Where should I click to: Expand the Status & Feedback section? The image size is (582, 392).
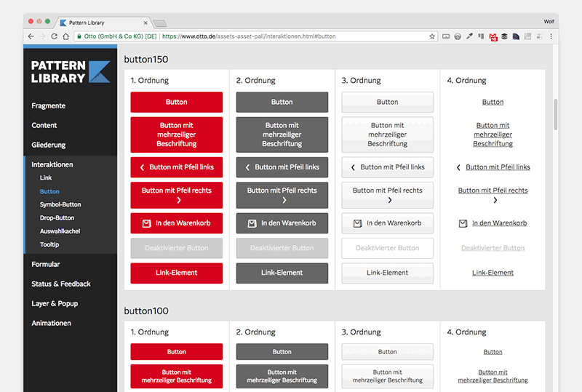[x=61, y=284]
